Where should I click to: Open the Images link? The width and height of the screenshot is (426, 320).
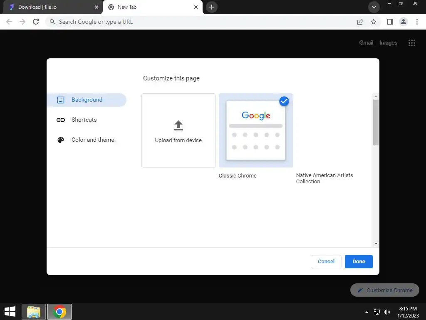point(388,43)
